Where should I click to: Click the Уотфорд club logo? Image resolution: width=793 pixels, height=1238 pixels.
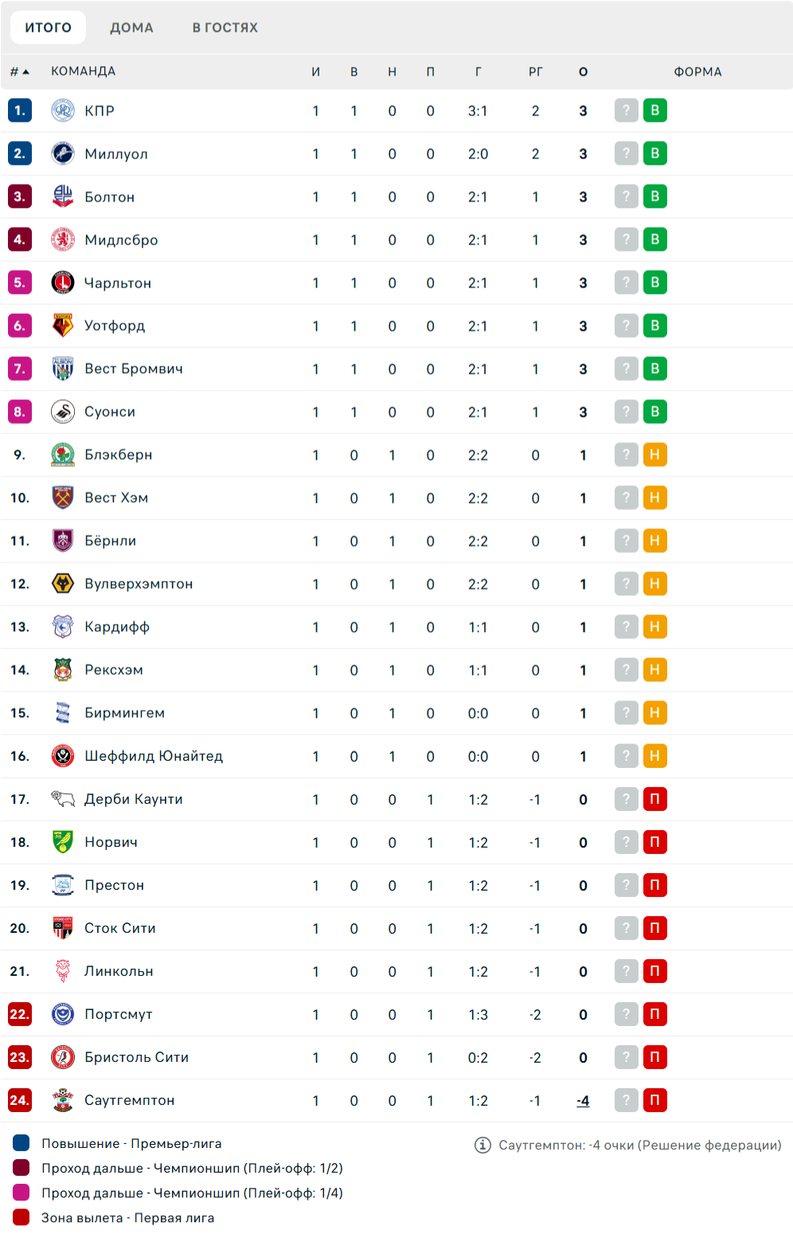point(63,326)
